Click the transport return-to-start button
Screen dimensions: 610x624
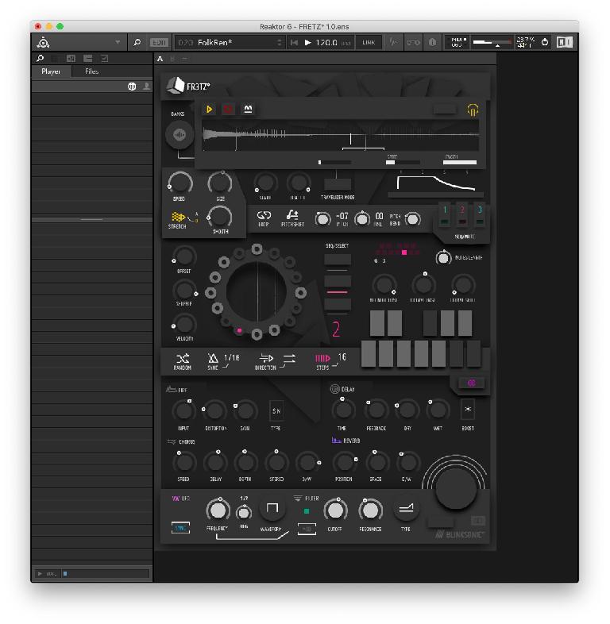coord(294,42)
